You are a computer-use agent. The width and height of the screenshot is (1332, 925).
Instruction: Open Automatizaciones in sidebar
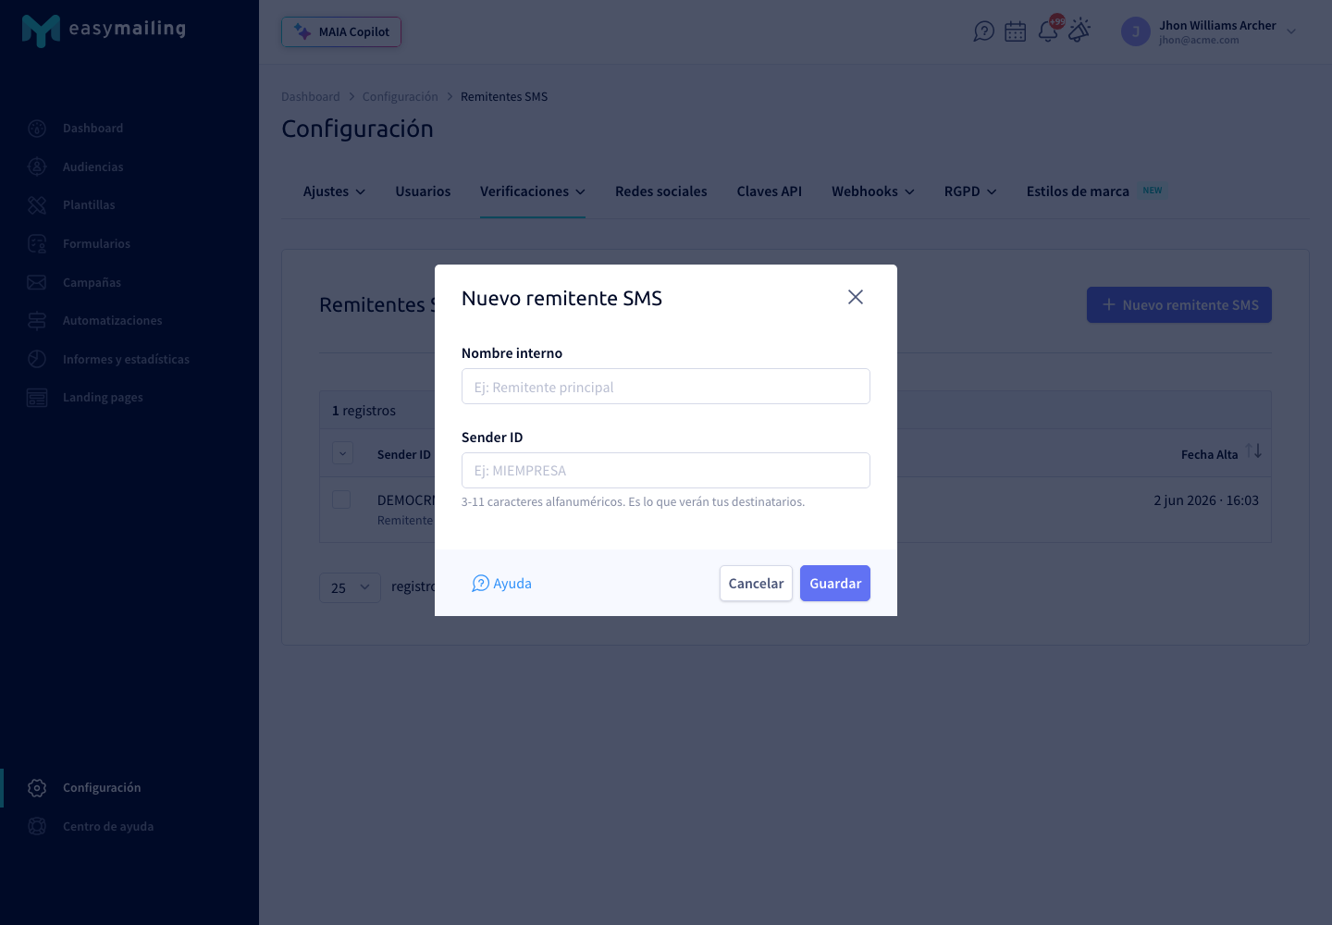112,321
